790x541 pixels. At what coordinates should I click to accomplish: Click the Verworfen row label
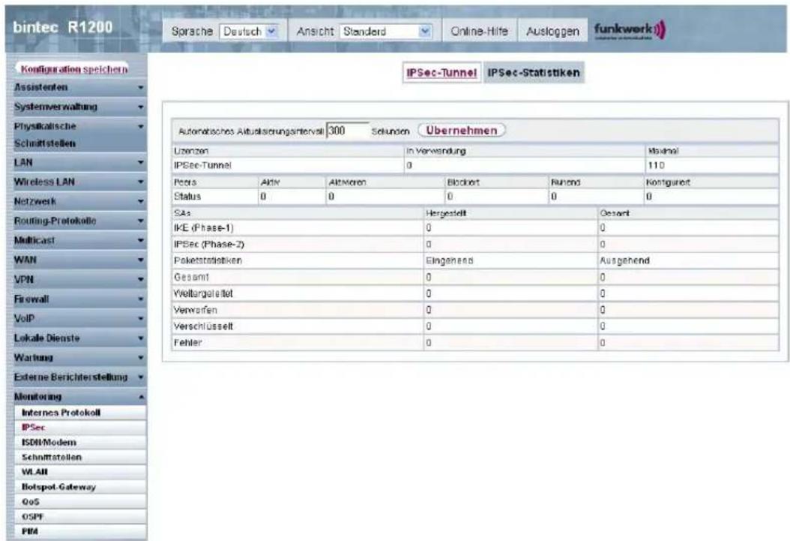pyautogui.click(x=195, y=310)
